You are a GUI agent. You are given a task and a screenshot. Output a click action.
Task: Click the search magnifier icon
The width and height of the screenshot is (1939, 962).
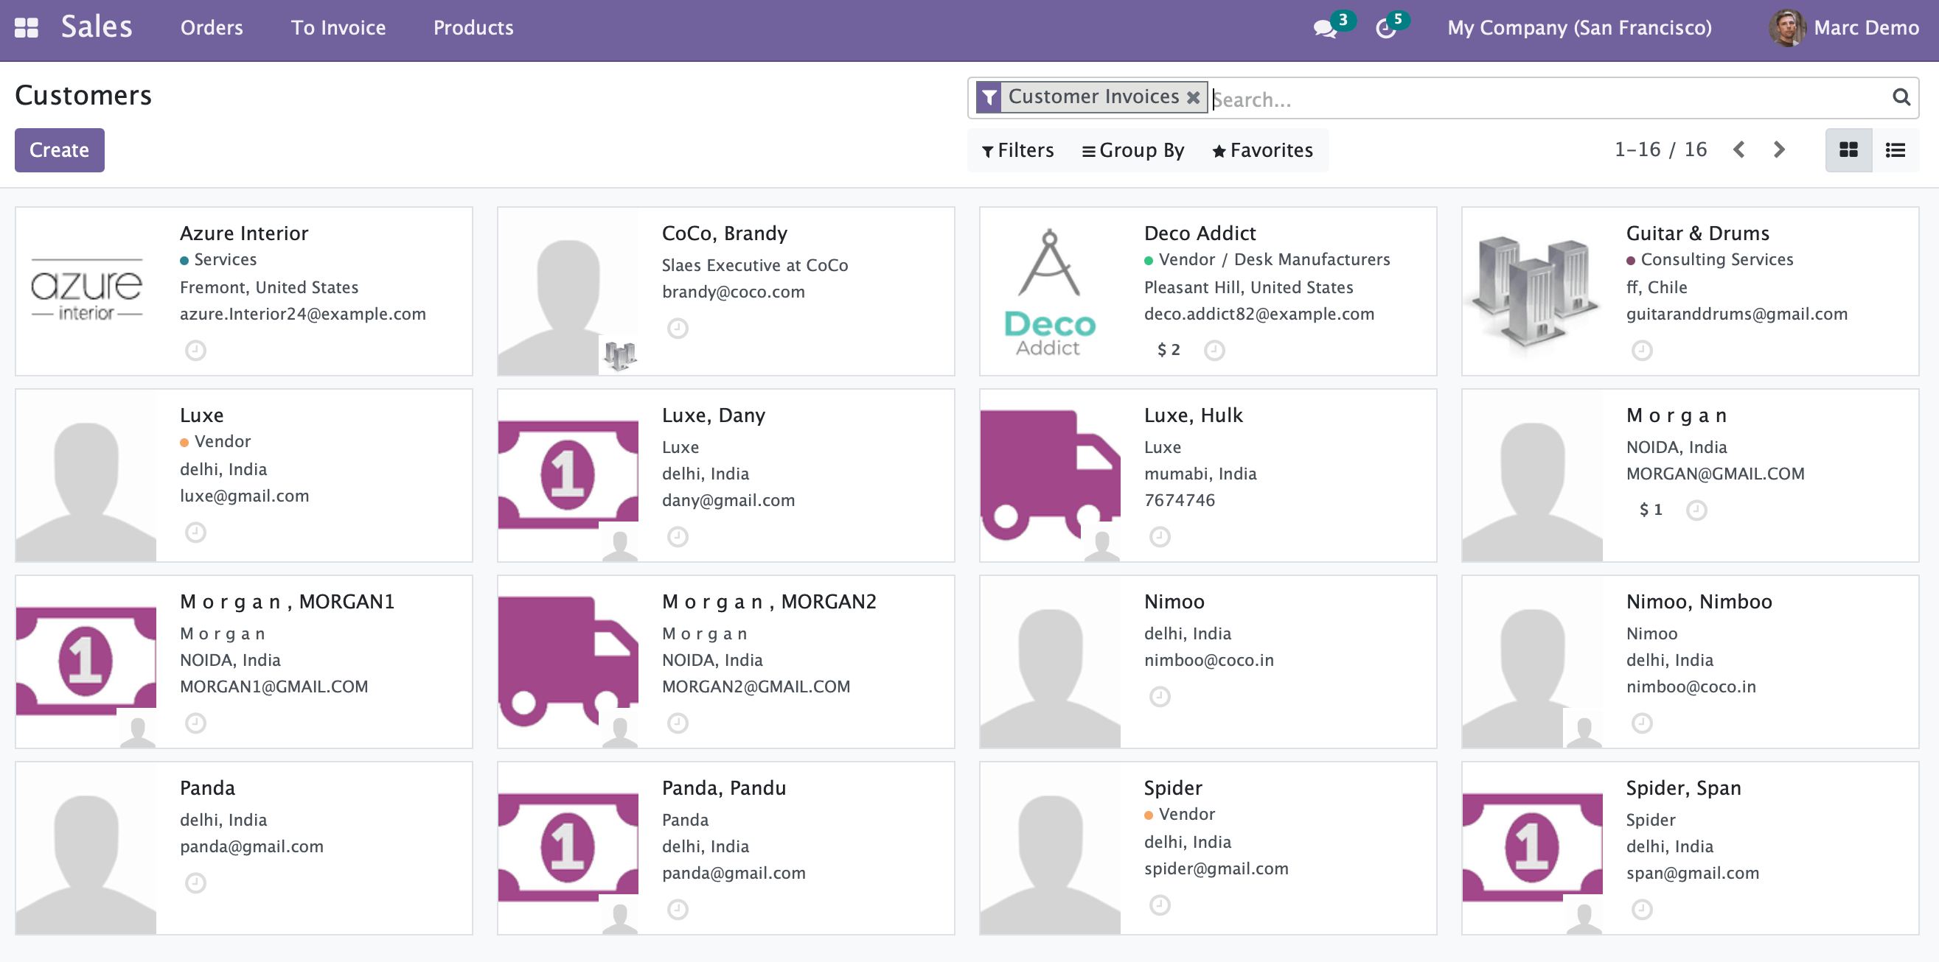[1901, 97]
